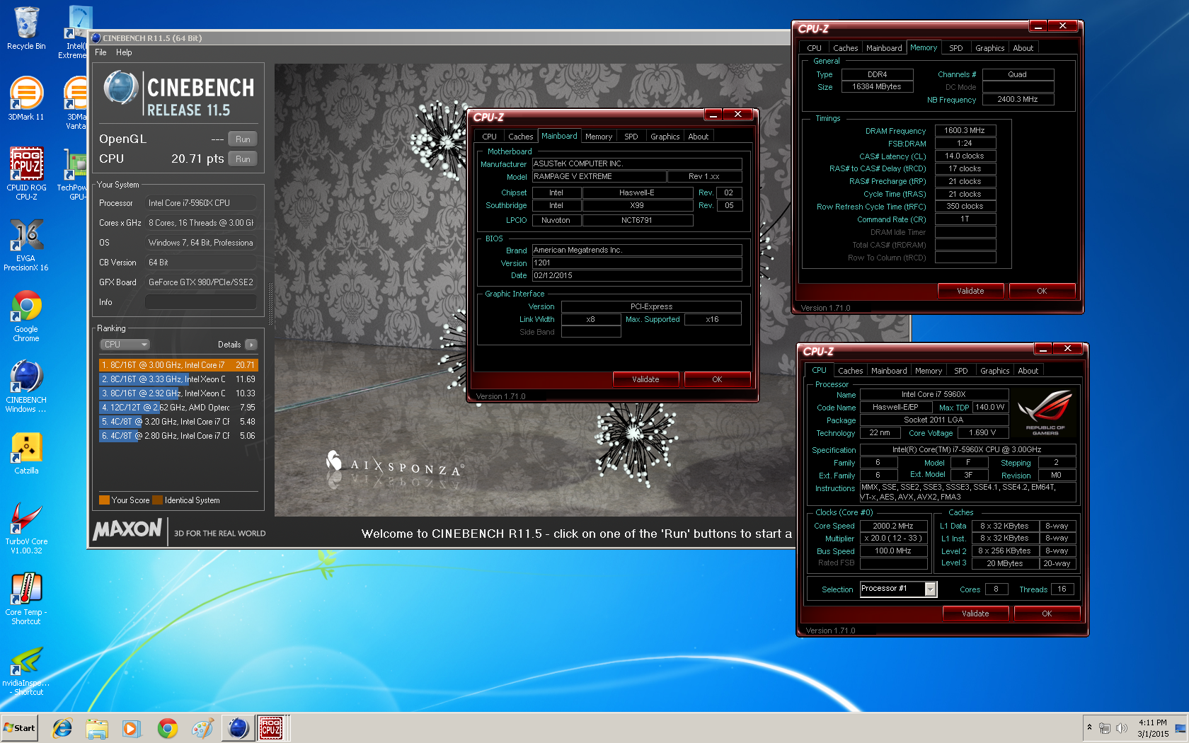Open Caches tab in the Mainboard CPU-Z window
The image size is (1189, 743).
520,137
